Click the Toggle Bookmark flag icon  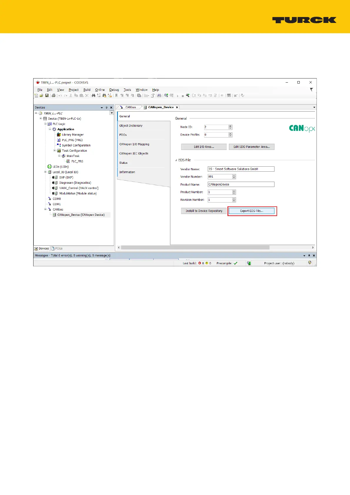tap(116, 96)
